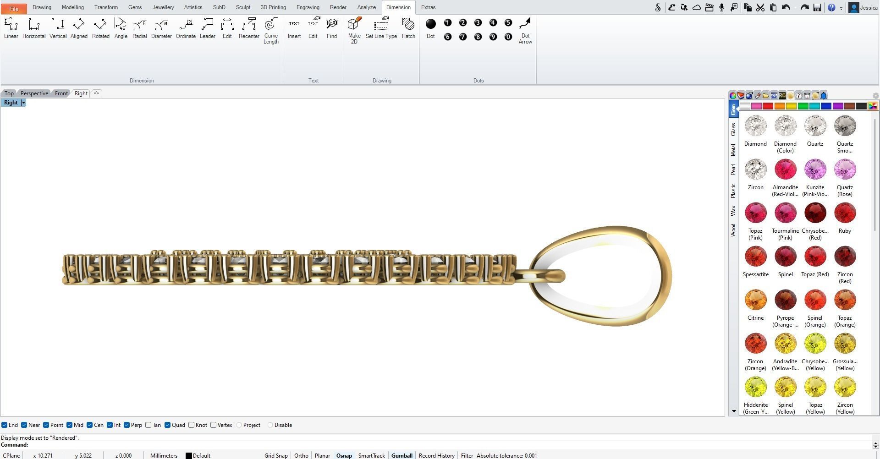Image resolution: width=880 pixels, height=459 pixels.
Task: Open the Metal materials side tab
Action: pos(733,150)
